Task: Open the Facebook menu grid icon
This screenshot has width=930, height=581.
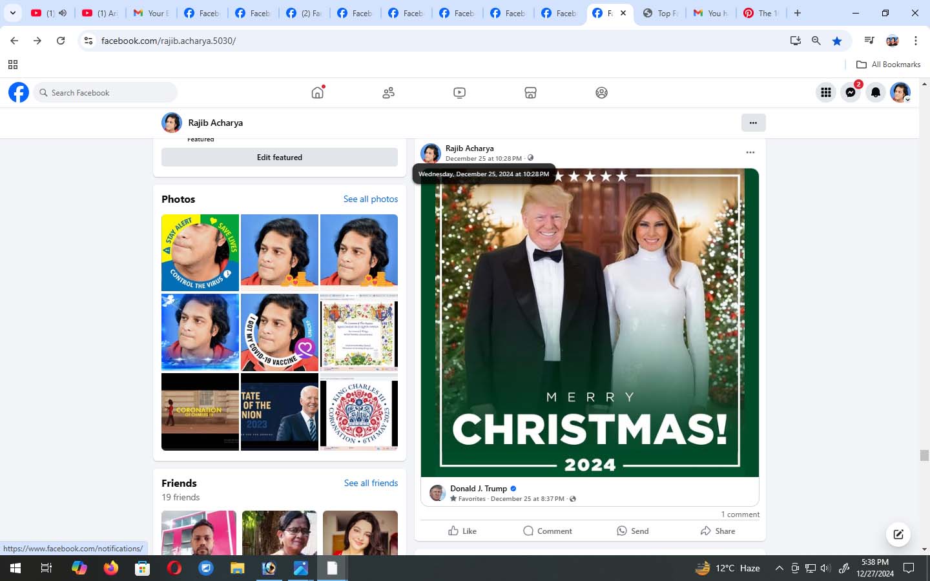Action: pyautogui.click(x=825, y=92)
